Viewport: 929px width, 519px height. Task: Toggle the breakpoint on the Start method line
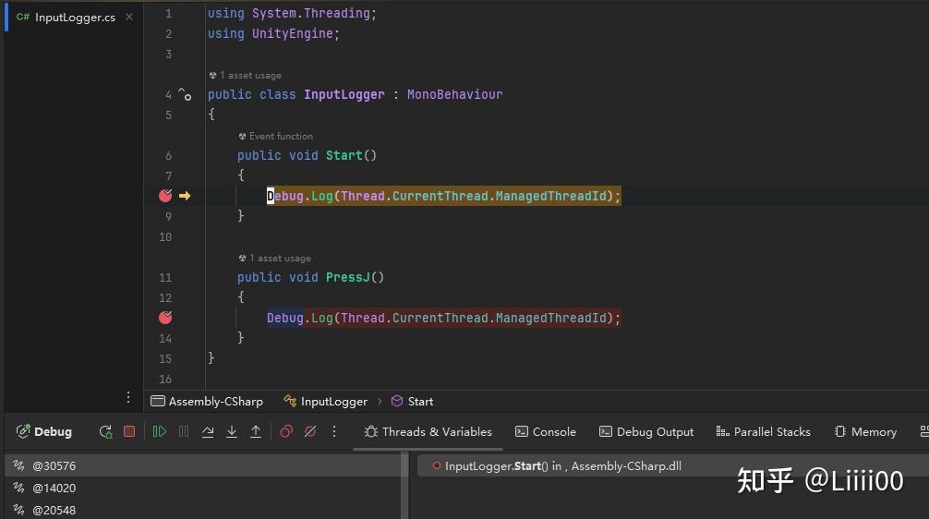tap(165, 196)
